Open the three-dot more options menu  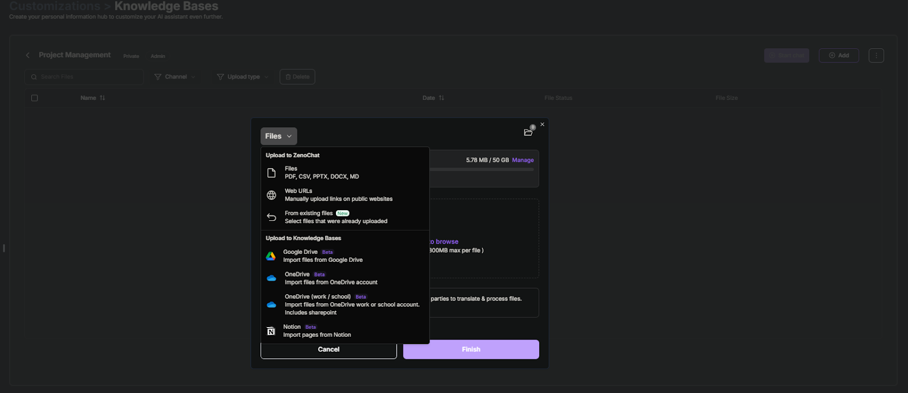tap(876, 55)
